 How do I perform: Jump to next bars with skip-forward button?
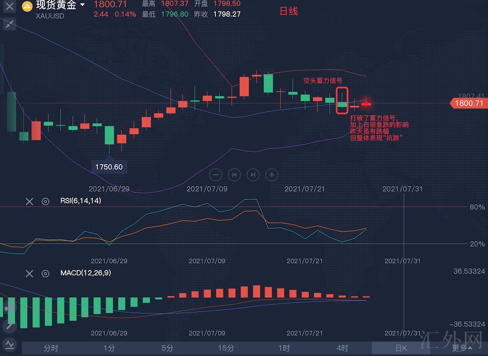tap(253, 174)
